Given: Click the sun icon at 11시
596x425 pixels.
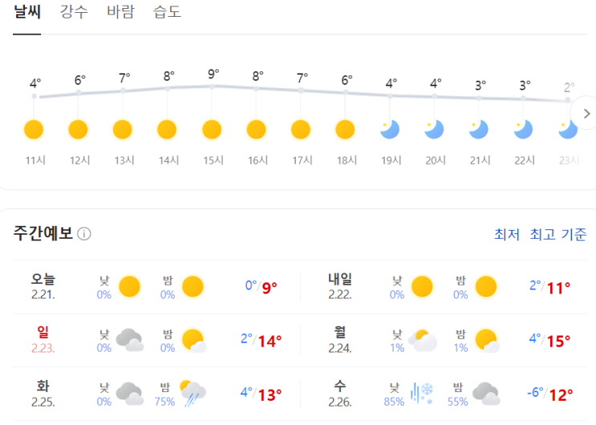Looking at the screenshot, I should click(x=34, y=129).
